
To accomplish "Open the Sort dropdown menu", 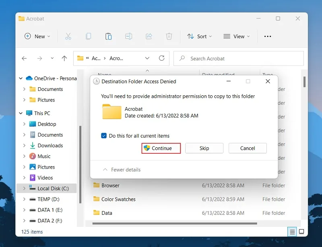I will point(200,36).
